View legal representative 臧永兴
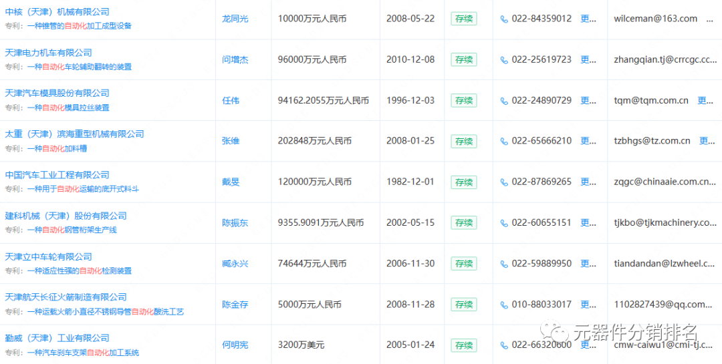The image size is (722, 364). pos(235,264)
